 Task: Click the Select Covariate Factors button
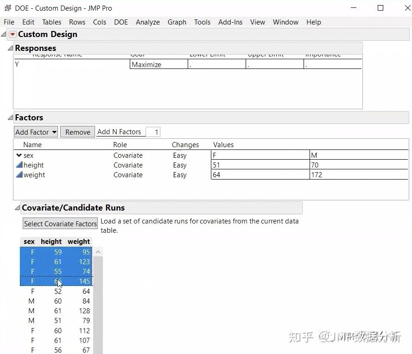click(x=60, y=223)
